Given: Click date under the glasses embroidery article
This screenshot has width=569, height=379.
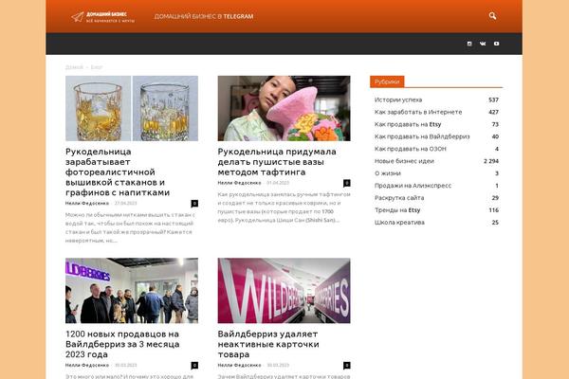Looking at the screenshot, I should pyautogui.click(x=125, y=204).
